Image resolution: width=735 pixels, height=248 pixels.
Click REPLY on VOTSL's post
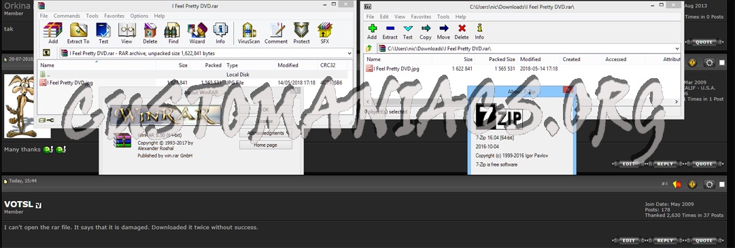(665, 241)
